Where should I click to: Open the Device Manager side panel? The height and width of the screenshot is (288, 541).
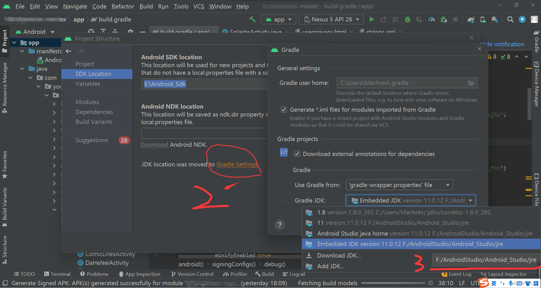click(536, 84)
